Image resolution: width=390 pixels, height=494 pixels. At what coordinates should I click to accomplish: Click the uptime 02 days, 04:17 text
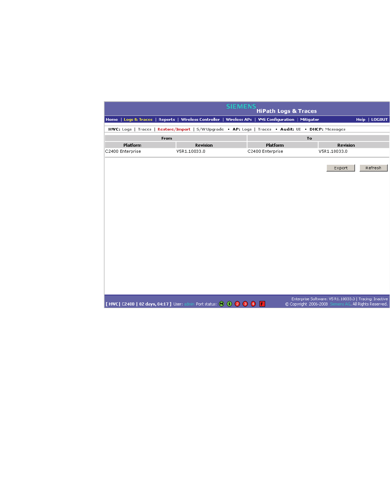pyautogui.click(x=154, y=304)
